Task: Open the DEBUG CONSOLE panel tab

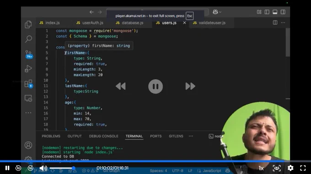Action: [x=103, y=136]
